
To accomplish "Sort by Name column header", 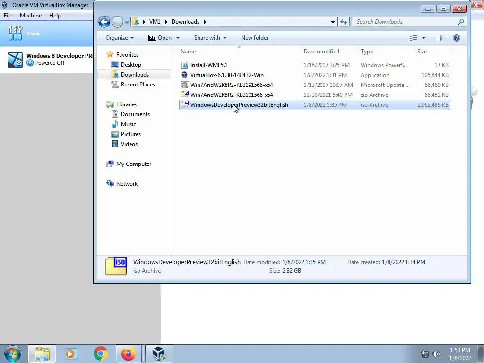I will [x=239, y=51].
